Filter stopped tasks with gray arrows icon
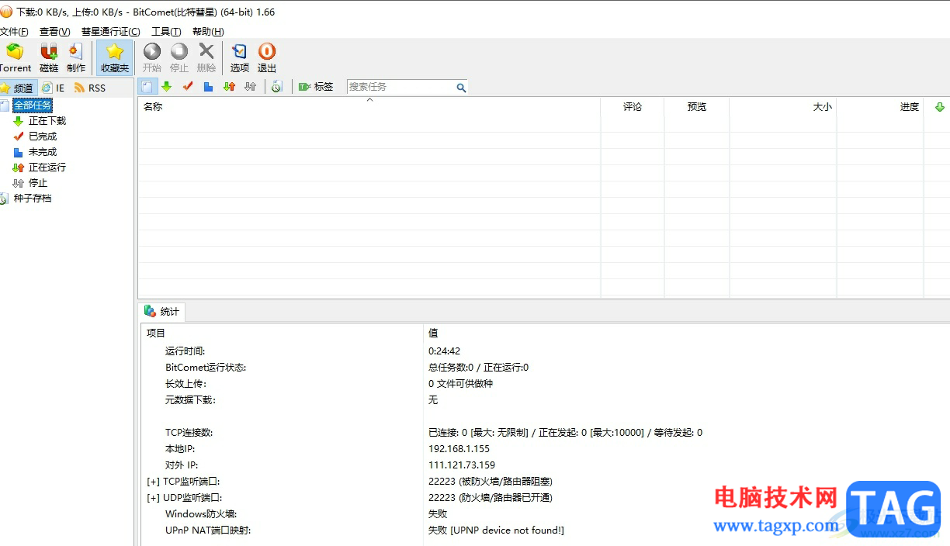The image size is (950, 546). (250, 87)
